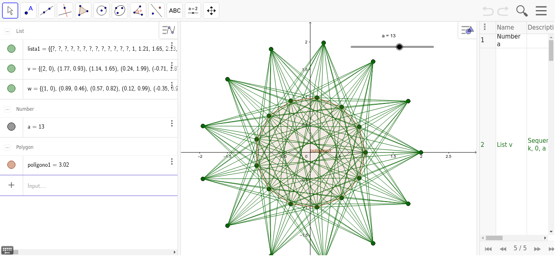Click the algebra view horizontal scrollbar

tap(89, 252)
